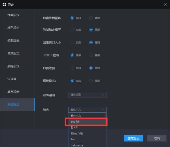Collapse the 語言 language dropdown

coord(87,110)
